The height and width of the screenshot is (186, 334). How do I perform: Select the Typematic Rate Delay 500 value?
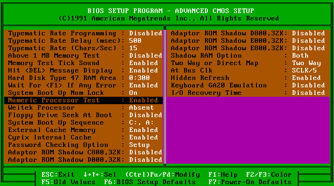(x=135, y=41)
